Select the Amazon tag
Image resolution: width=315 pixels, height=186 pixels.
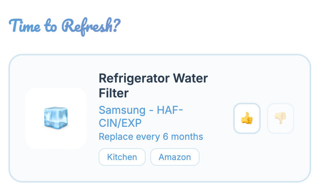pos(175,157)
